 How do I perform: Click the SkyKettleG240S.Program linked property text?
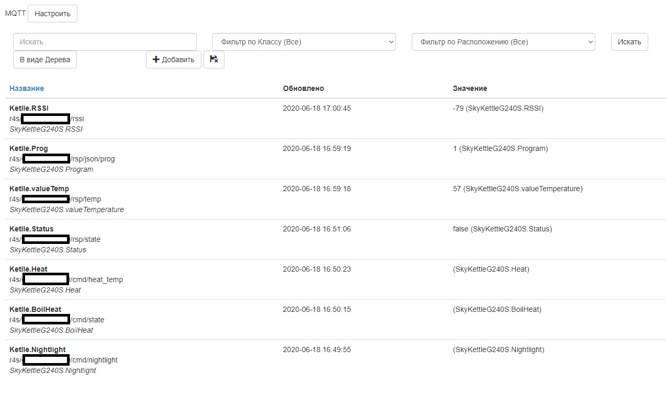pyautogui.click(x=51, y=169)
